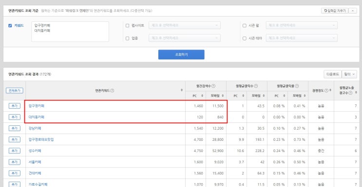This screenshot has width=362, height=187.
Task: Select the 0.73 % mobile click-rate cell
Action: [298, 139]
